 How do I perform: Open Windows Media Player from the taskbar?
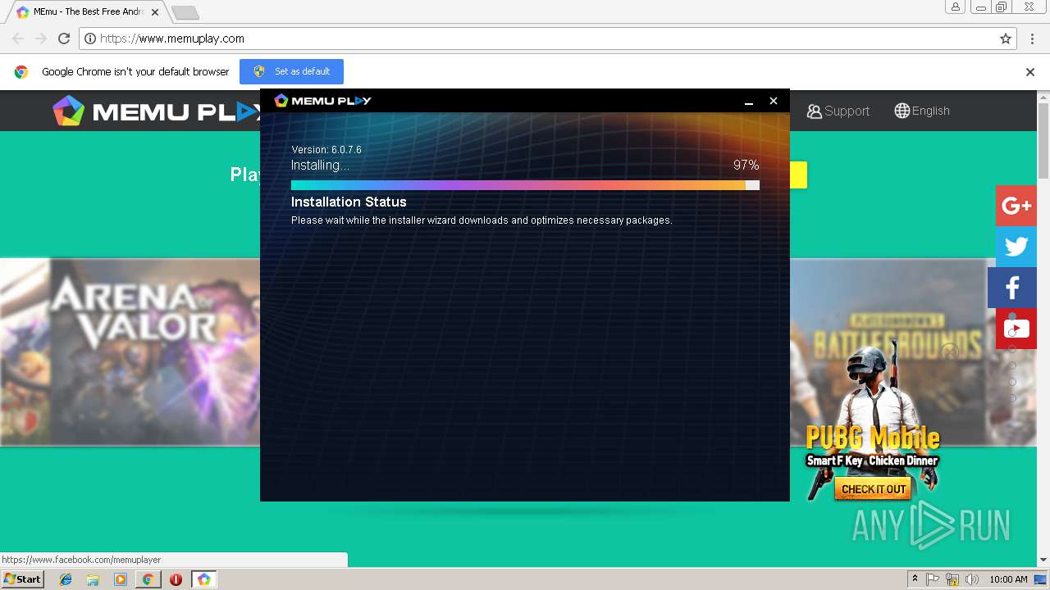121,579
